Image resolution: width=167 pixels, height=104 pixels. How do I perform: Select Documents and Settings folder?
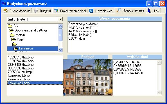pos(31,30)
